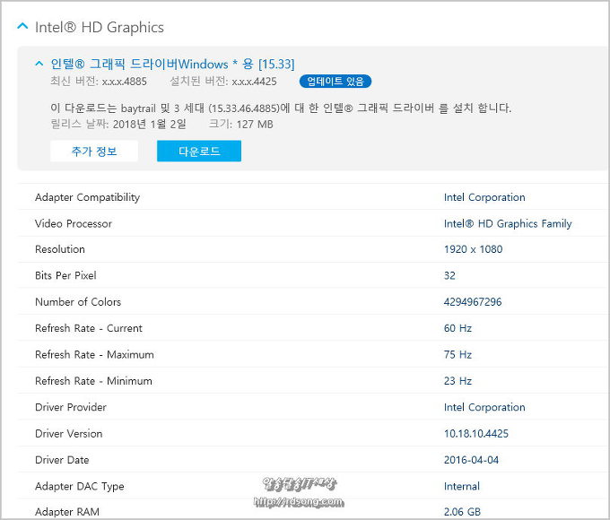The image size is (610, 520).
Task: Click the 60 Hz current refresh rate
Action: [457, 328]
